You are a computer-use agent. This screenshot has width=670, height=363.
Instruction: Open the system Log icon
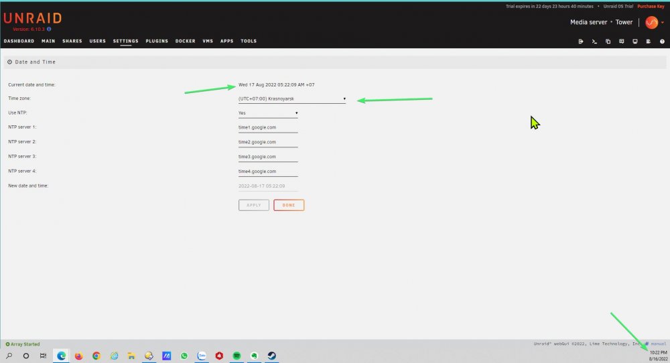[649, 42]
